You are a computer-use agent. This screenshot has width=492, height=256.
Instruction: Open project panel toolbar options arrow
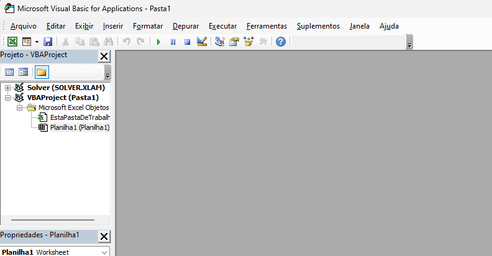[107, 73]
